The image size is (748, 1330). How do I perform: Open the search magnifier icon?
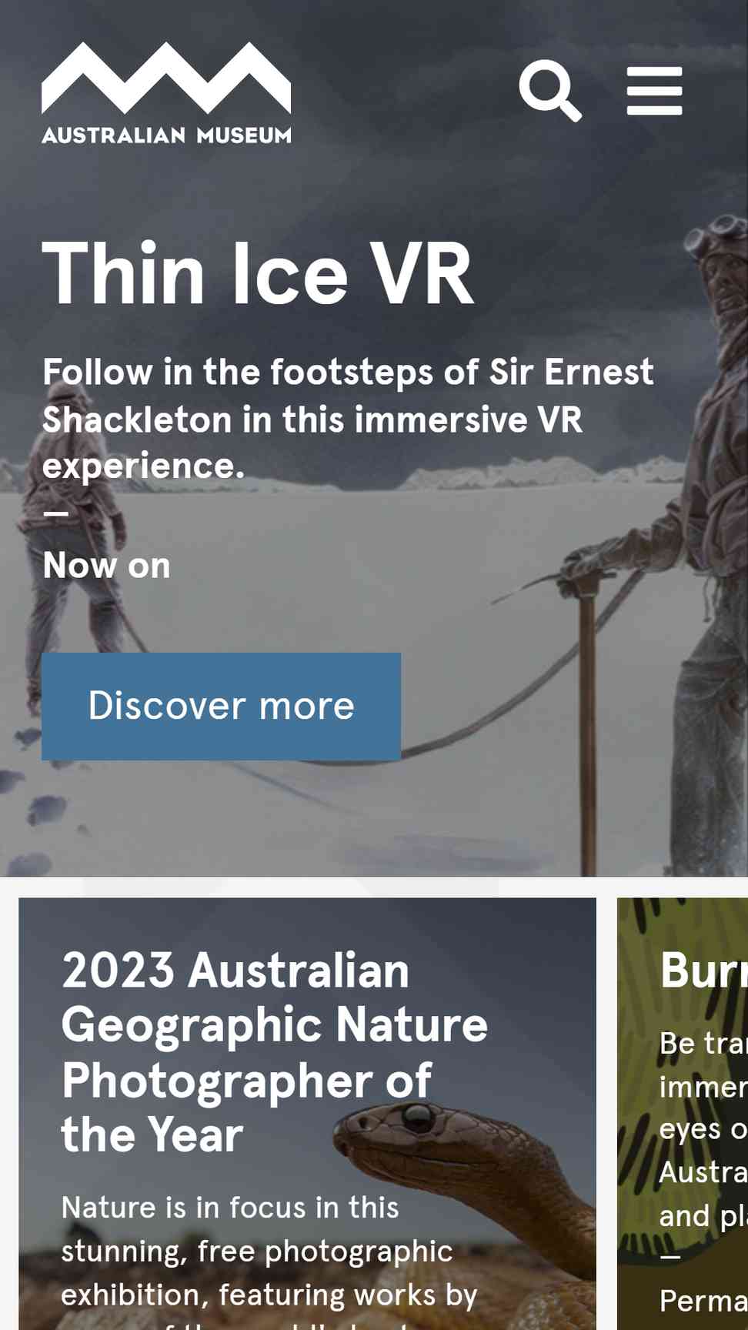550,90
